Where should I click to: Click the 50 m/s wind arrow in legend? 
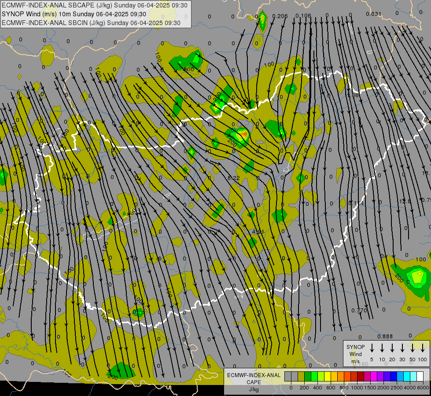[x=413, y=348]
